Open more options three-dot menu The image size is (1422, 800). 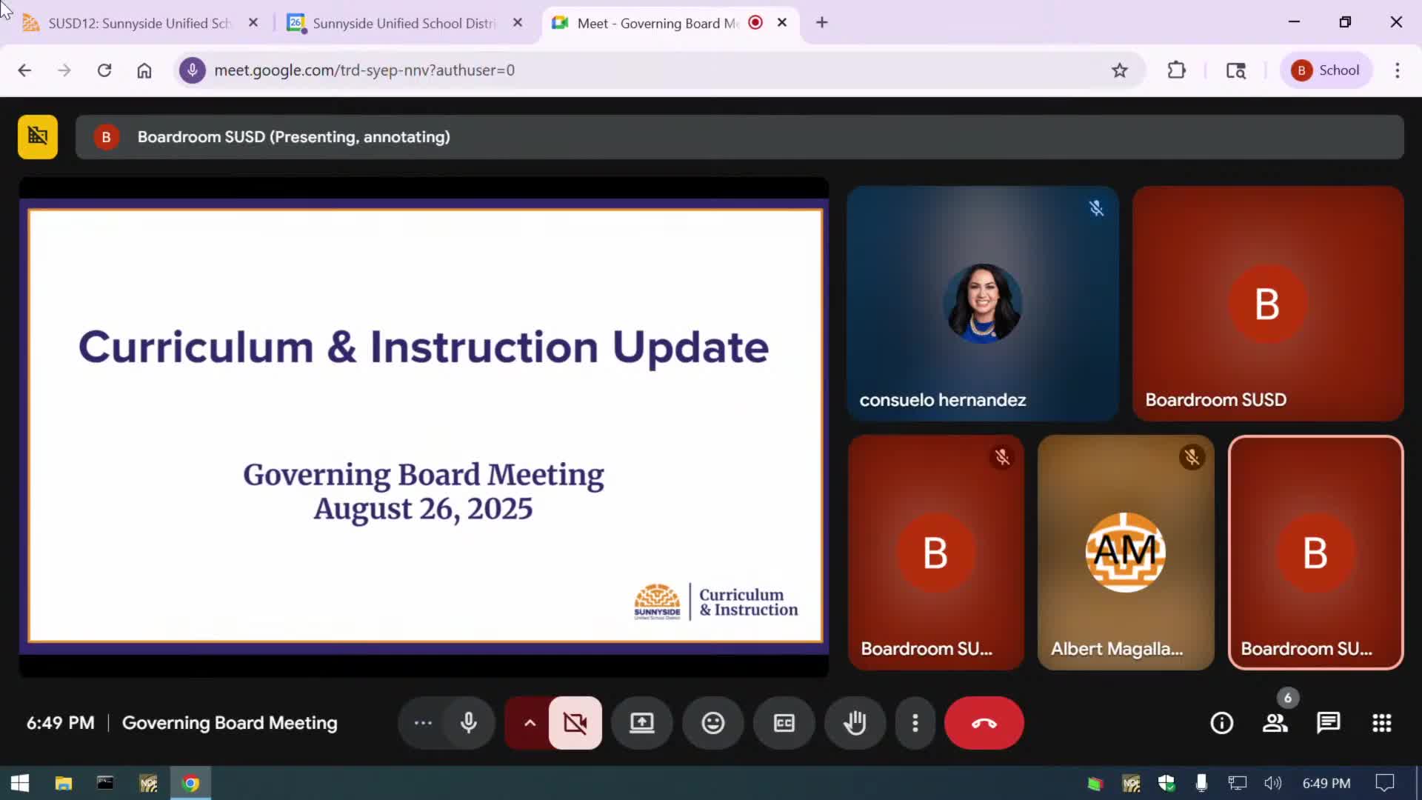click(915, 723)
